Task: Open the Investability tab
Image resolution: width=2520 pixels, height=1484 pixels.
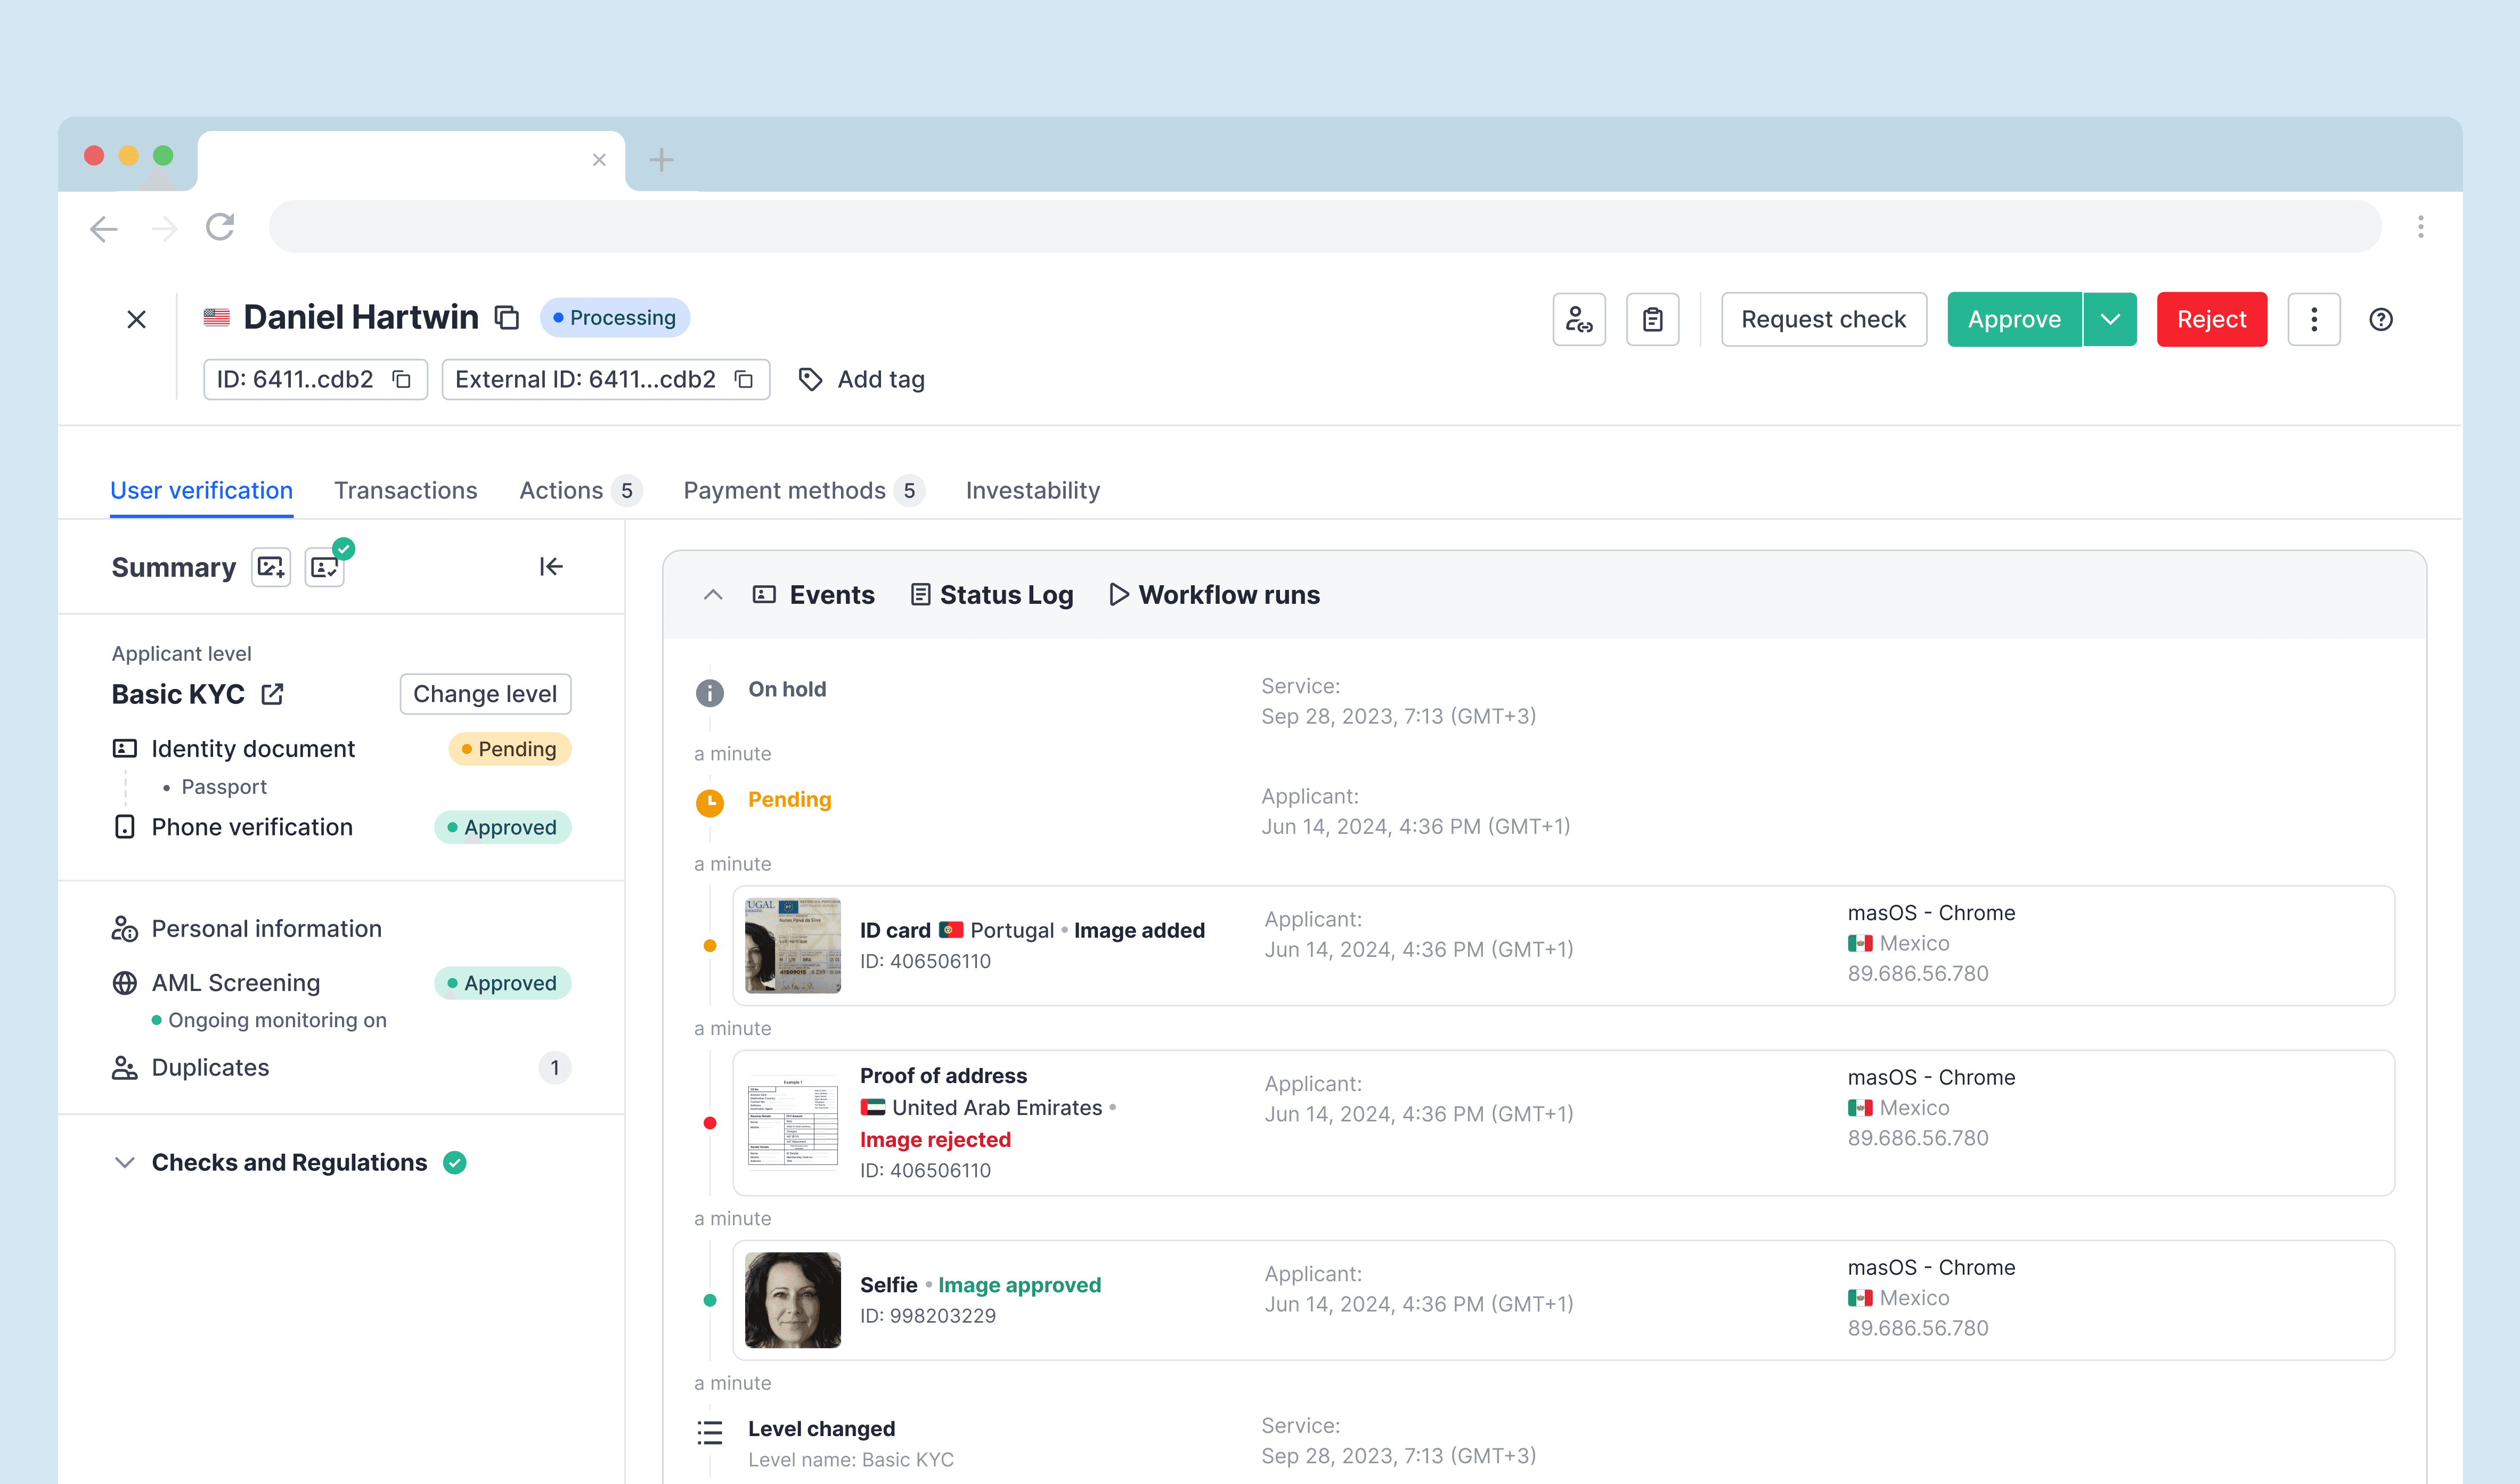Action: 1032,490
